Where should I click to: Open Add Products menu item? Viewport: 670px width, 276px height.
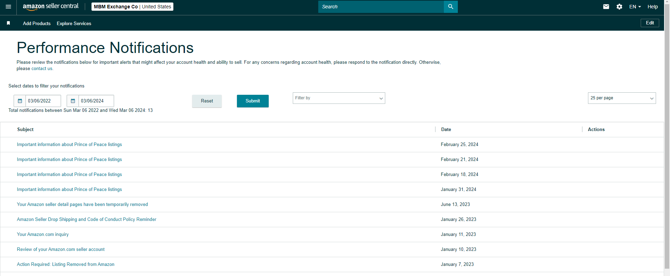coord(37,23)
